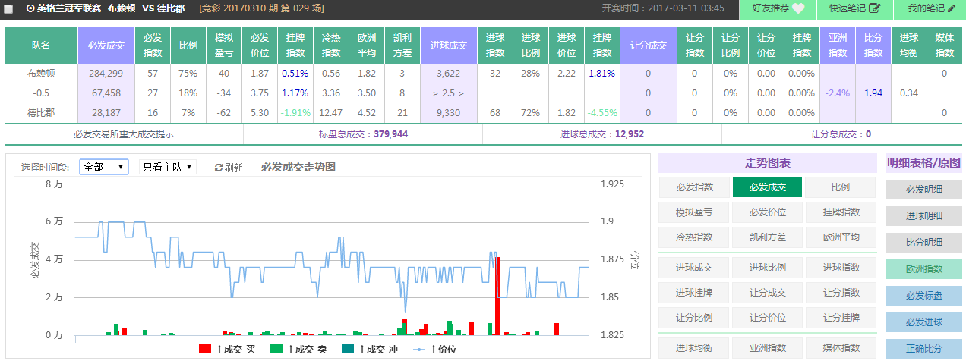Screen dimensions: 966x364
Task: Open the 正确比分 button
Action: tap(924, 349)
